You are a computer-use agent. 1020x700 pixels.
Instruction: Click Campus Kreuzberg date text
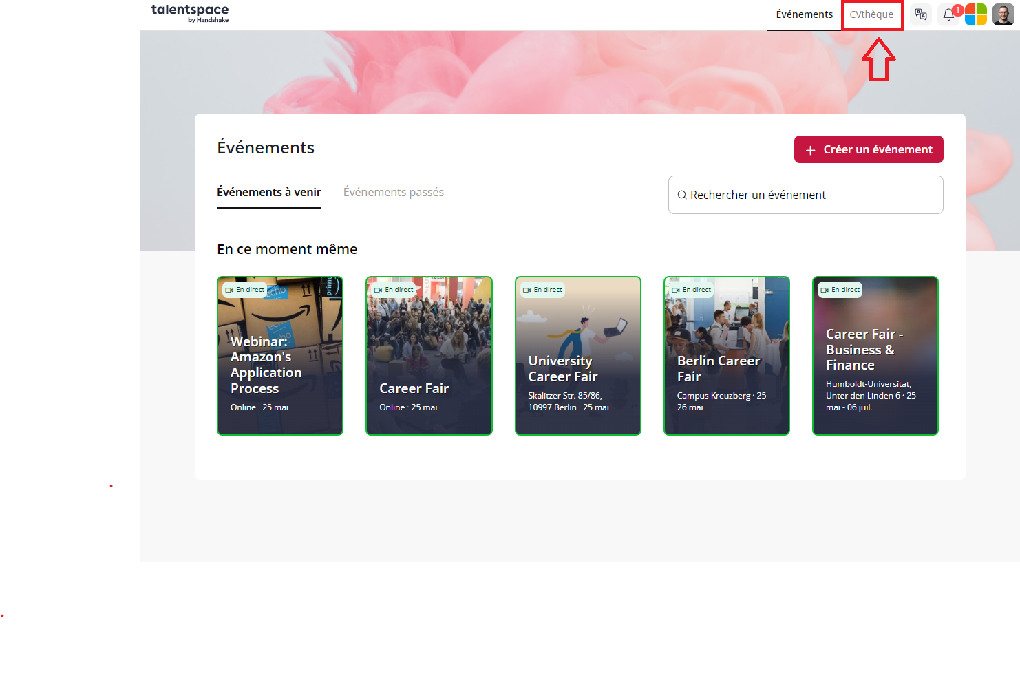723,401
